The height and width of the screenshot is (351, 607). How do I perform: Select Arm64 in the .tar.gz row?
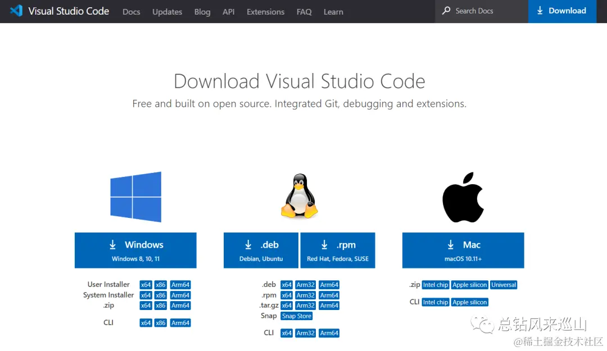pyautogui.click(x=329, y=306)
